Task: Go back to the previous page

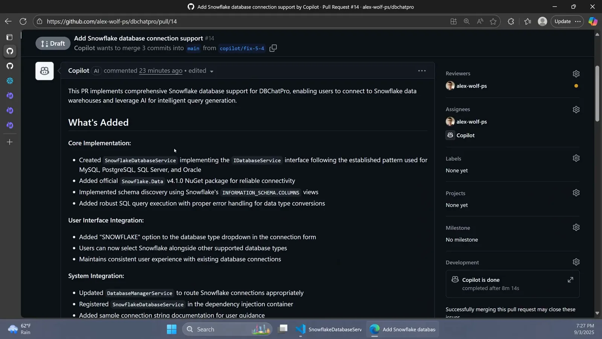Action: pos(8,21)
